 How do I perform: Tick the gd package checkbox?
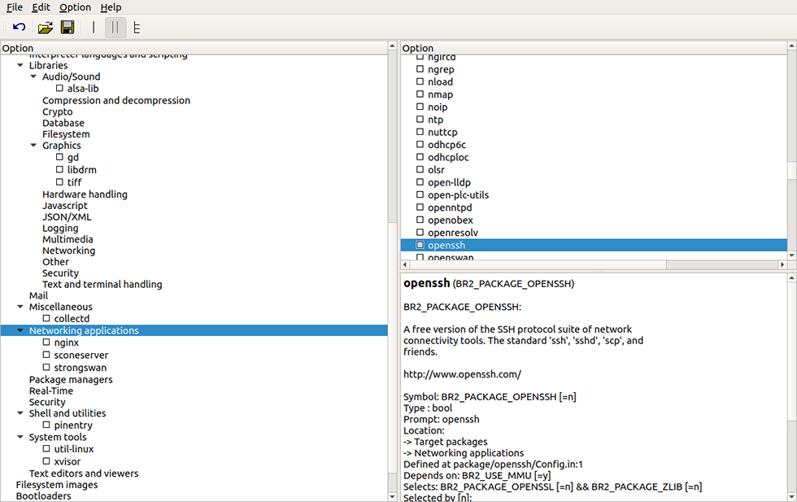[59, 157]
